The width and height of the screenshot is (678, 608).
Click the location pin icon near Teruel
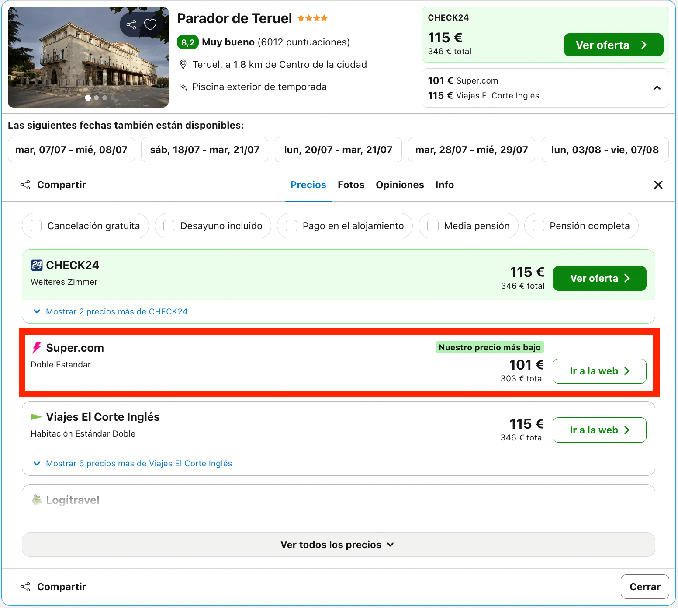pyautogui.click(x=183, y=65)
